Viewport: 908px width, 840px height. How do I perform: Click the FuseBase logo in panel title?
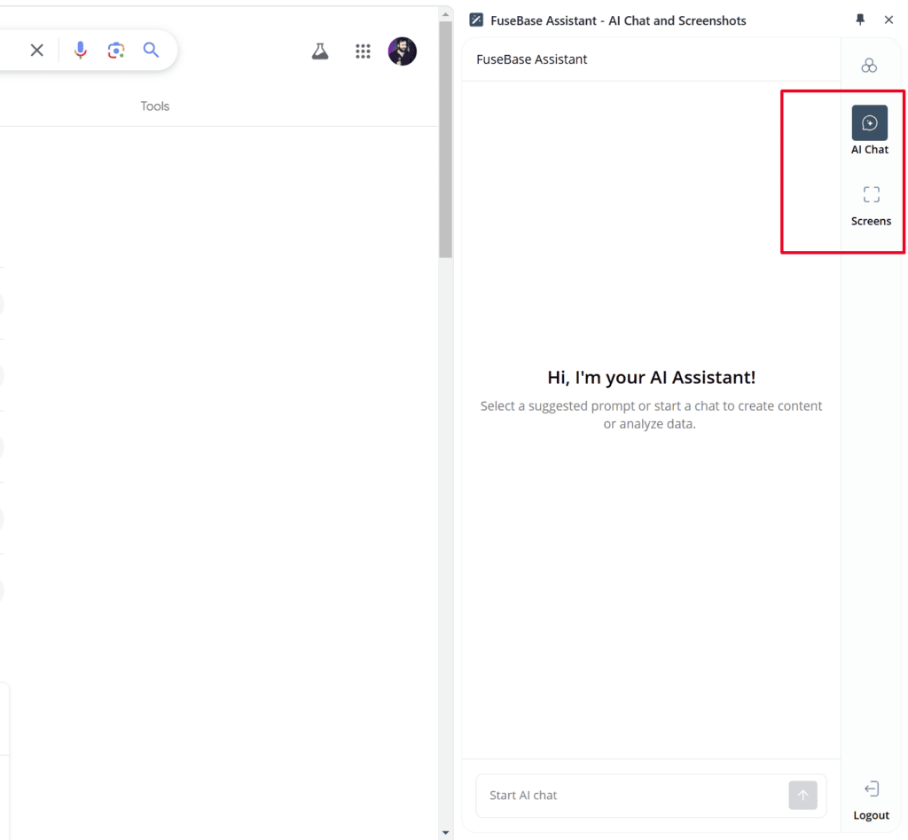click(x=476, y=20)
